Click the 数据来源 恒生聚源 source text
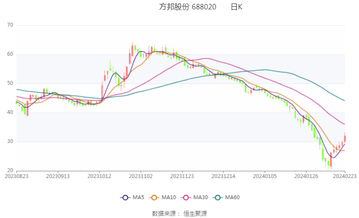 180,214
